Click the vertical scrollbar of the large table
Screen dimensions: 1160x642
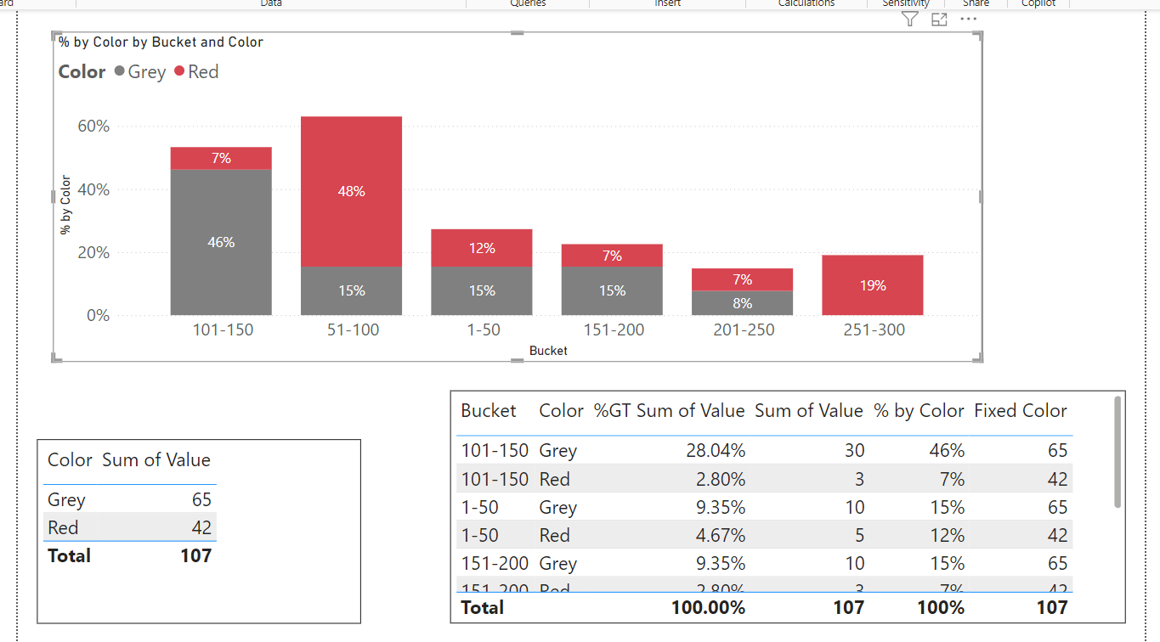tap(1118, 452)
